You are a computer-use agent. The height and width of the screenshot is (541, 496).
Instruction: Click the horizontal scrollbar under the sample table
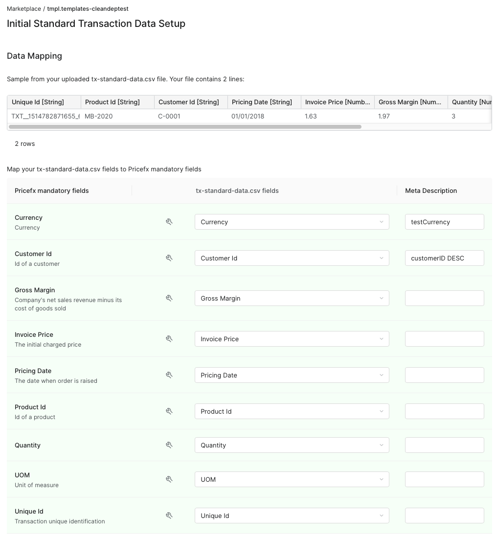click(186, 126)
